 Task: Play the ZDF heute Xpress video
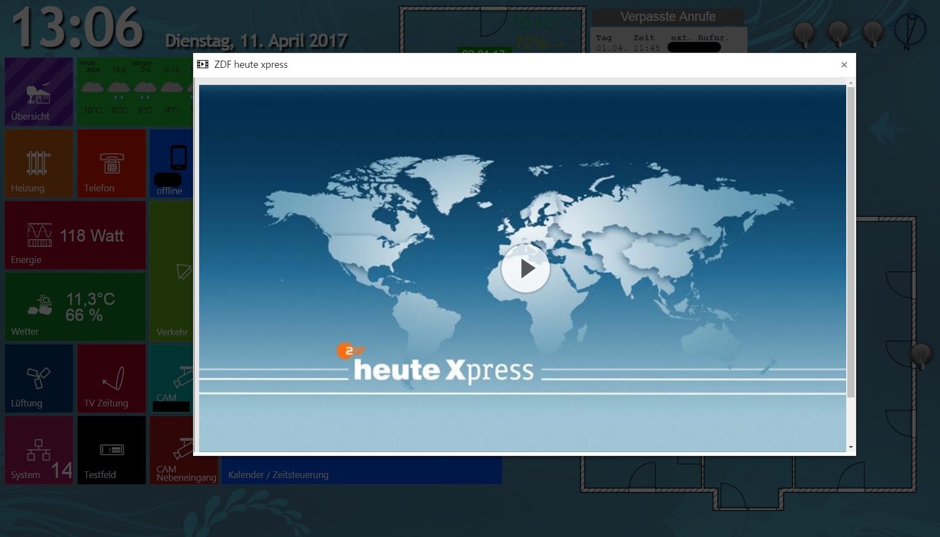click(525, 268)
